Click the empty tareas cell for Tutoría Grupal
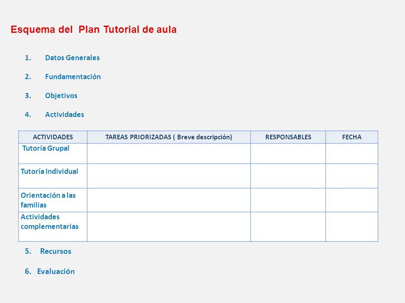 coord(169,154)
